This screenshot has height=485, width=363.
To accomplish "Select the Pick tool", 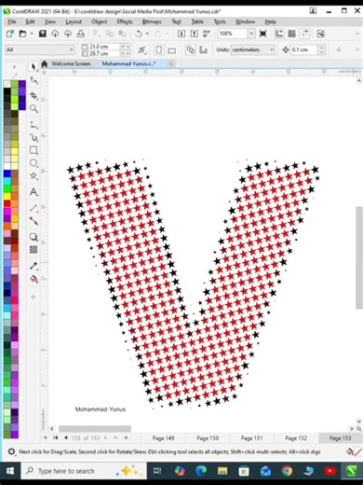I will (x=34, y=66).
